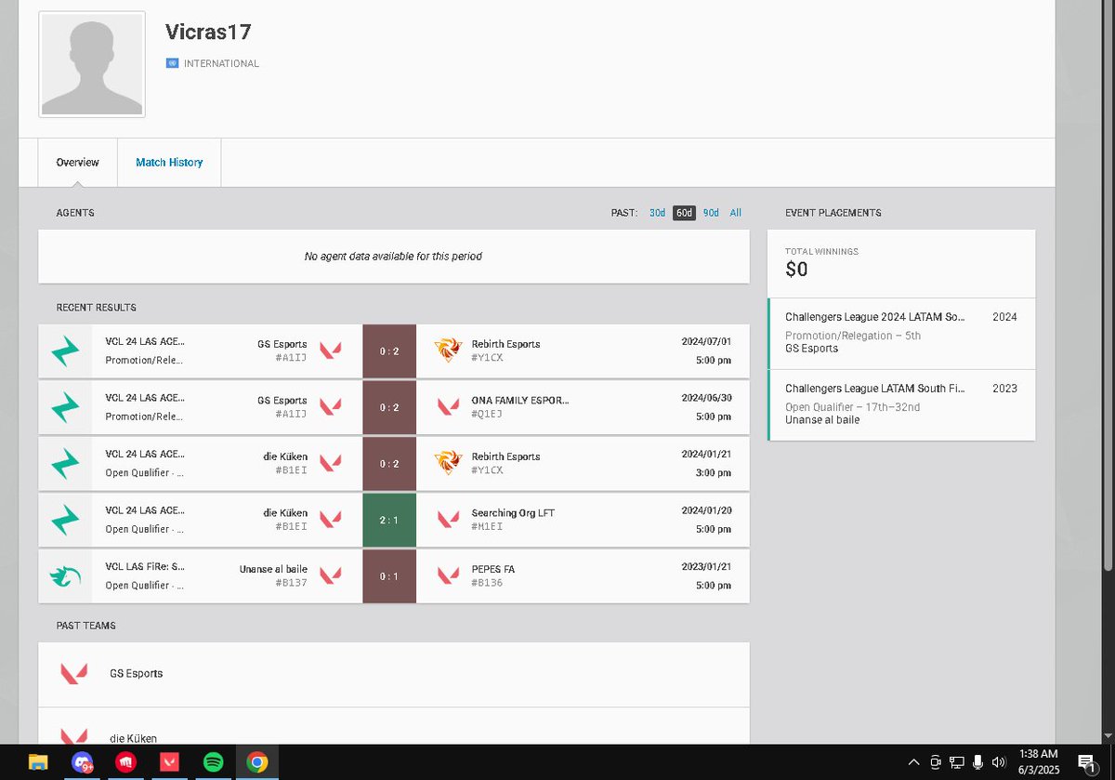Show hidden system tray icons
Screen dimensions: 1115x780
(913, 762)
